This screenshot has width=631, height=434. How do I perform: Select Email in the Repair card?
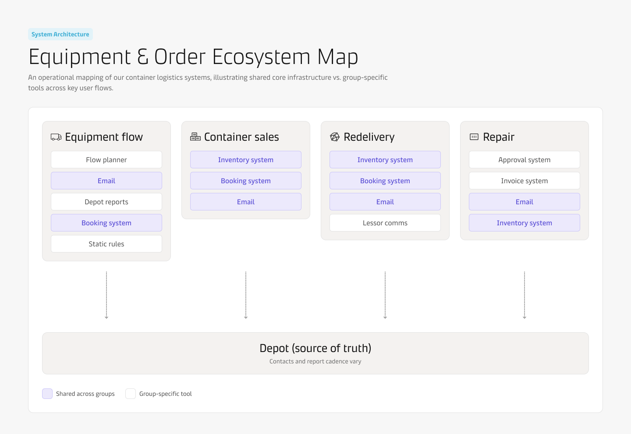[x=525, y=202]
